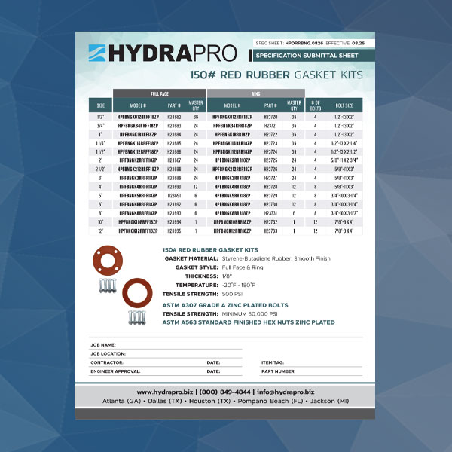This screenshot has width=452, height=452.
Task: Select 'ASTM A307 GRADE A ZINC PLATED BOLTS' heading
Action: (225, 305)
